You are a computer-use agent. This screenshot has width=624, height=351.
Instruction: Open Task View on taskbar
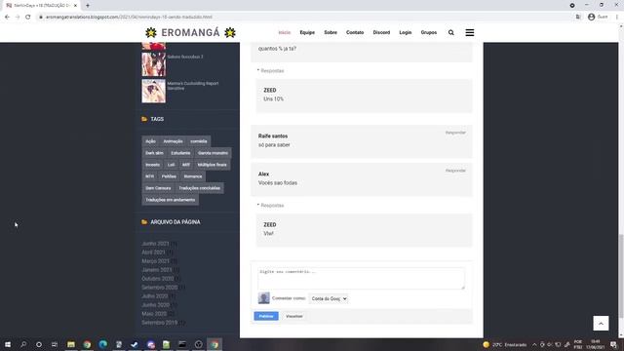tap(55, 344)
